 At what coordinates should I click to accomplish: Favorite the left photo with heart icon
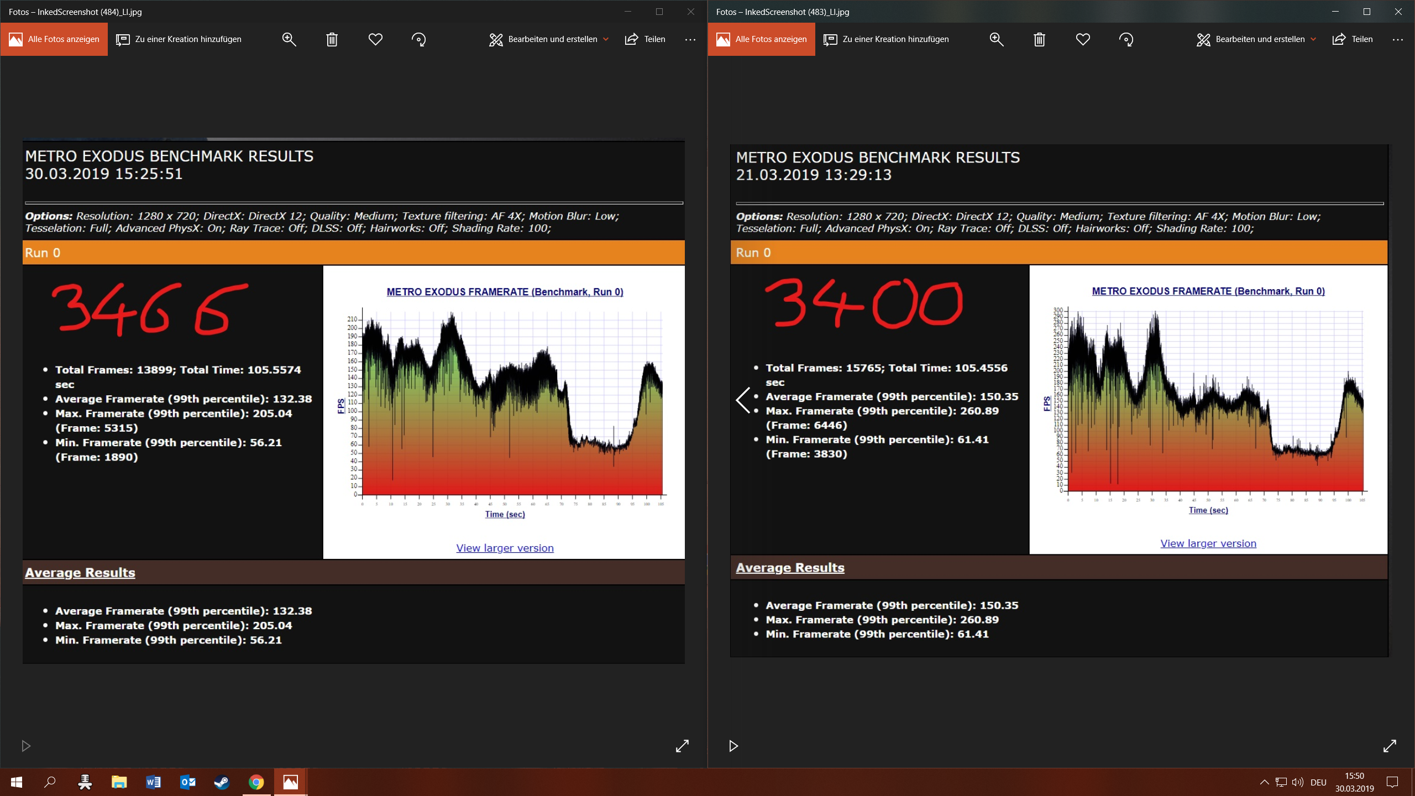(x=375, y=39)
